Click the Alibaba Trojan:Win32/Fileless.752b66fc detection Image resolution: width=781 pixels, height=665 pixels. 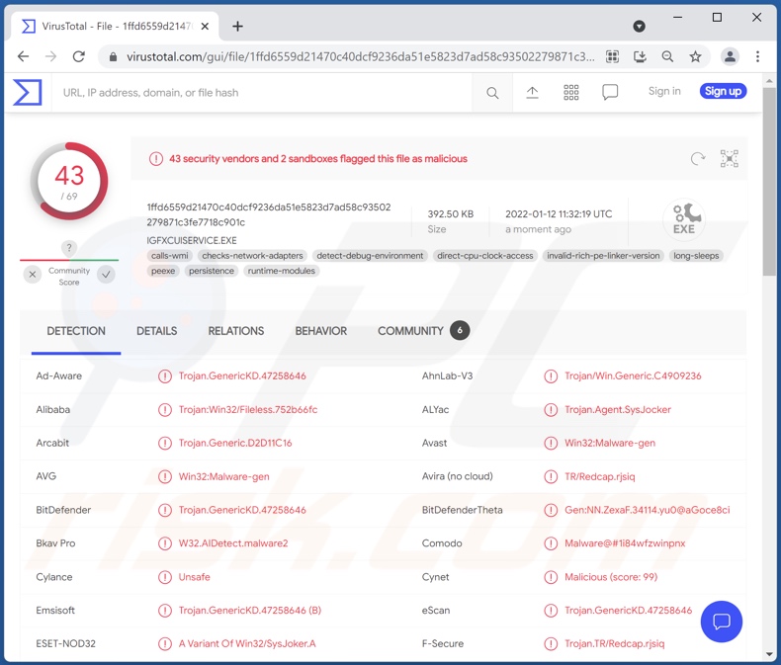click(x=248, y=410)
